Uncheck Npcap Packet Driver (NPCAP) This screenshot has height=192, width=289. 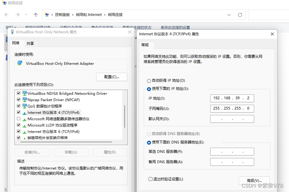click(x=19, y=100)
